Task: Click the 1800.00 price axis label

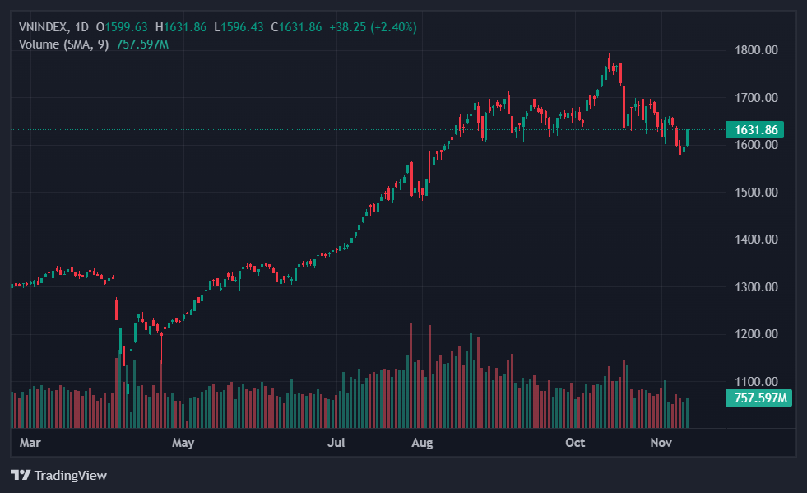Action: tap(755, 50)
